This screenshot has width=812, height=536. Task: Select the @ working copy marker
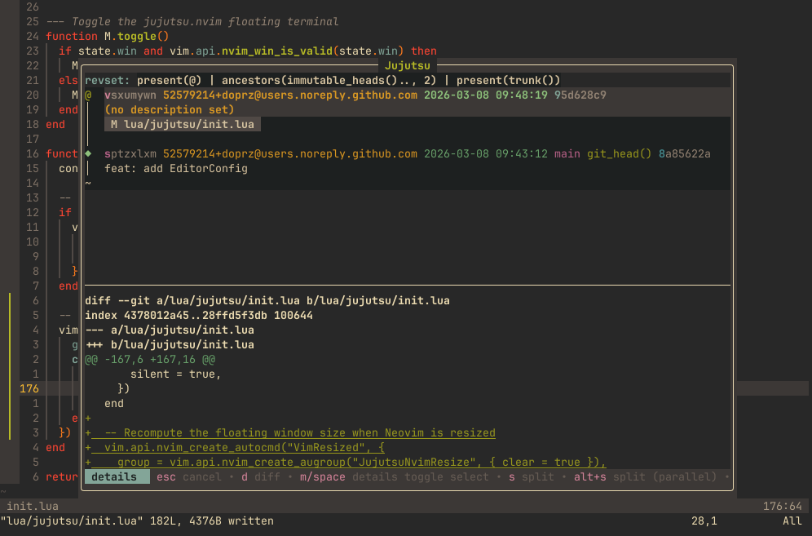coord(88,95)
